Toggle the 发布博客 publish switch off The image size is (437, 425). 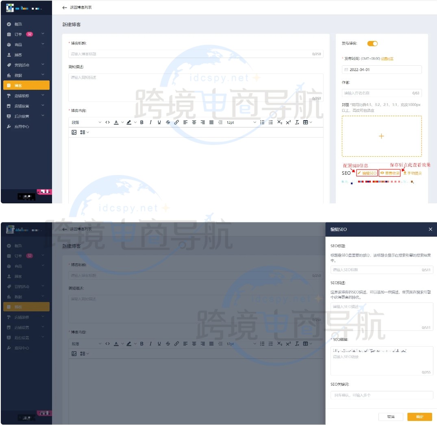click(x=372, y=43)
